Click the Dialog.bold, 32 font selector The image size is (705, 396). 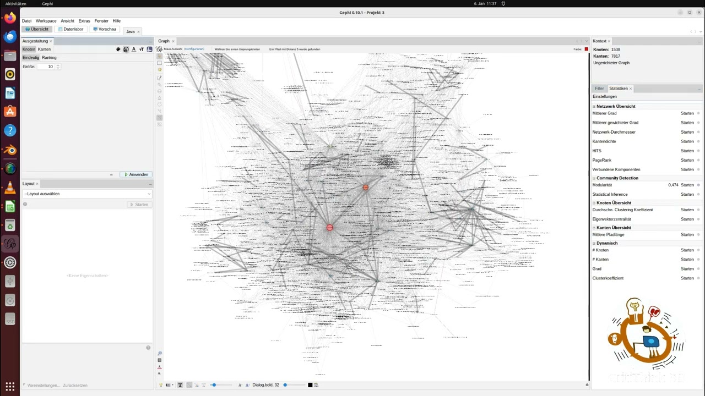pos(266,385)
